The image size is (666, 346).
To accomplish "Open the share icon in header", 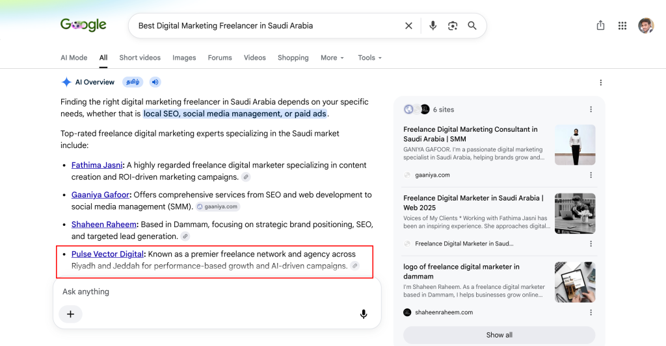I will pos(600,25).
